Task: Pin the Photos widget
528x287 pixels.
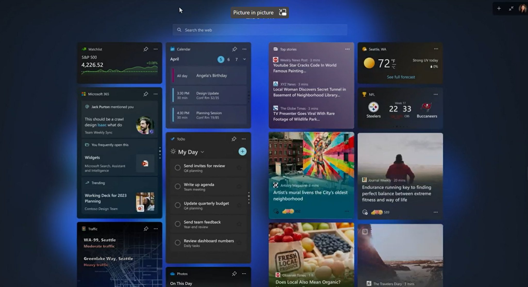Action: [234, 274]
